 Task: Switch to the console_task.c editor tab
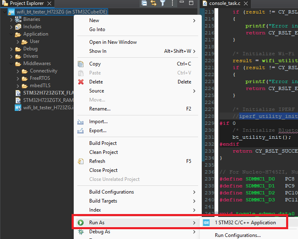click(224, 3)
